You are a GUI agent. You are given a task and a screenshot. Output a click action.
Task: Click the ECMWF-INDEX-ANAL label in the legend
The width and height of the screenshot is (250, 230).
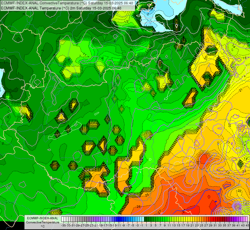43,218
